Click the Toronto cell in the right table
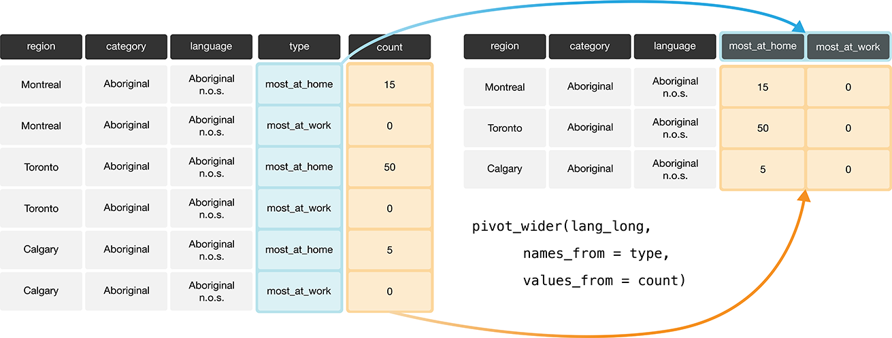Viewport: 892px width, 338px height. [x=505, y=128]
